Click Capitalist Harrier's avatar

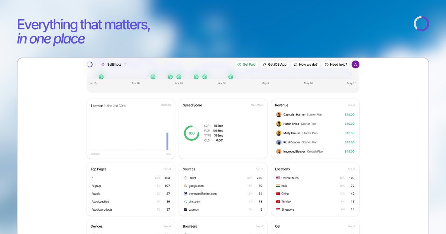click(279, 115)
